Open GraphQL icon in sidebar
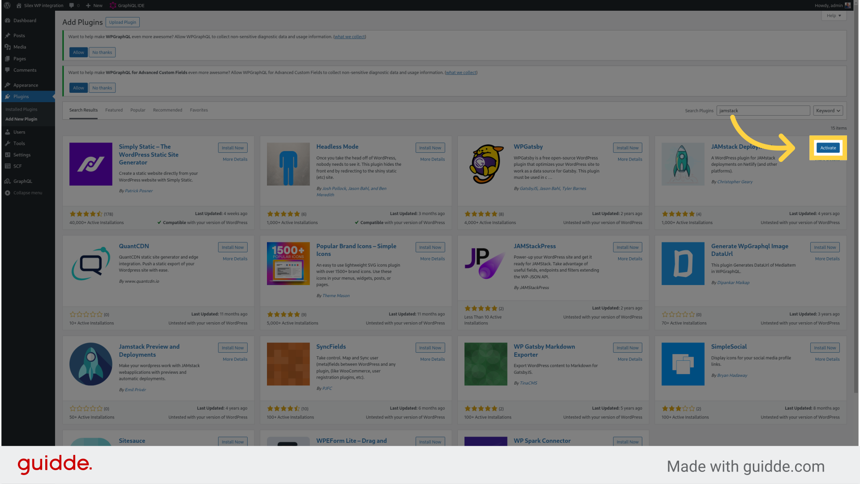The width and height of the screenshot is (860, 484). 7,181
